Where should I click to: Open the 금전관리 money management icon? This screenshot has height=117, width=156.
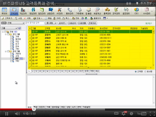[x=126, y=11]
